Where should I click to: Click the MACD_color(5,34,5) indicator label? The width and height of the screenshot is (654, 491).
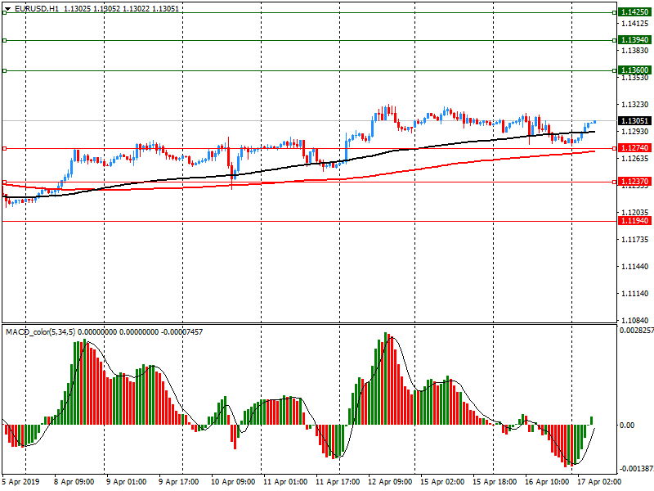click(41, 331)
